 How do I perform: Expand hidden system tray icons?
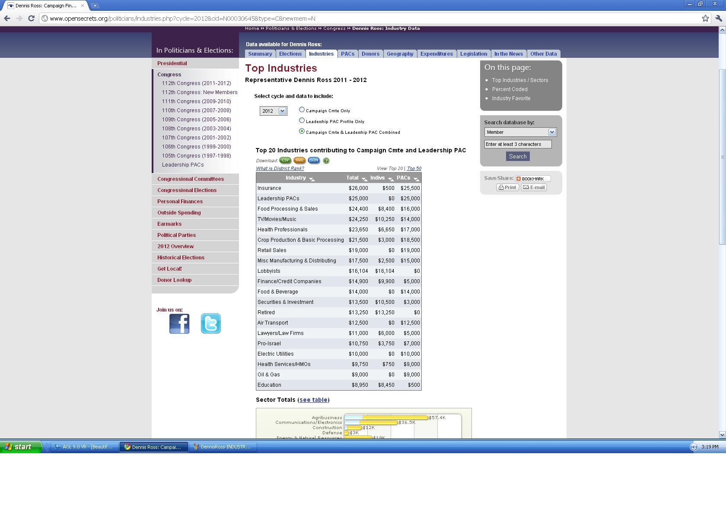pyautogui.click(x=694, y=447)
